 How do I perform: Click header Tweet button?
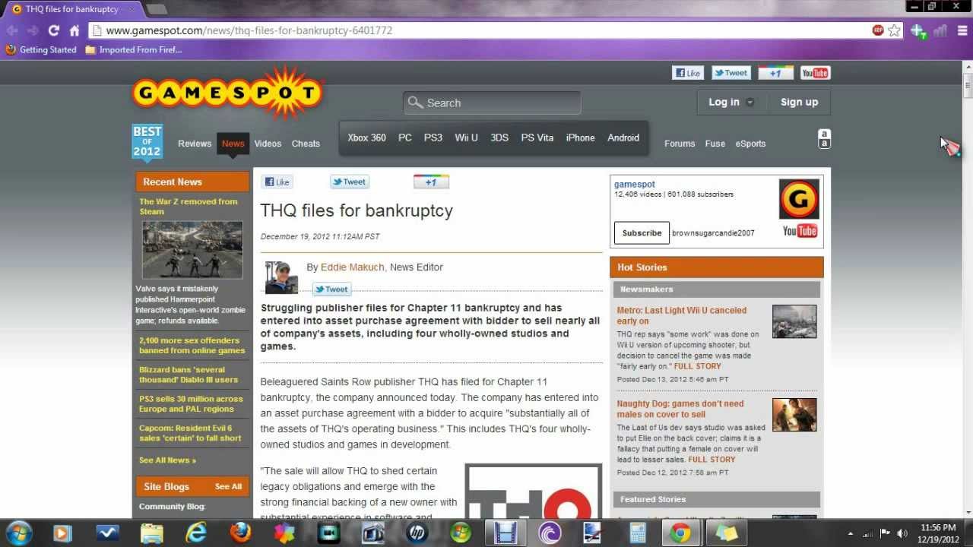pos(731,73)
